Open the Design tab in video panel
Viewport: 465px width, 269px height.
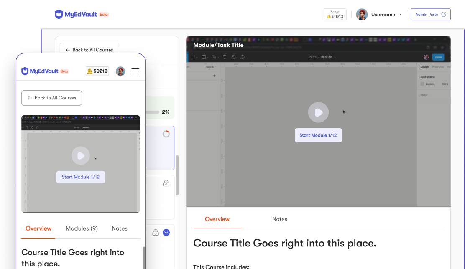pyautogui.click(x=424, y=67)
